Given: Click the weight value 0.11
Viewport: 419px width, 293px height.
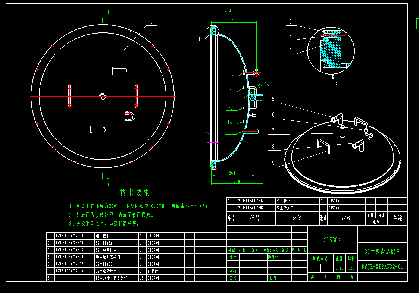Looking at the screenshot, I should pos(340,268).
